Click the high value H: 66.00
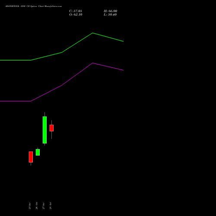The height and width of the screenshot is (216, 216). pyautogui.click(x=111, y=11)
